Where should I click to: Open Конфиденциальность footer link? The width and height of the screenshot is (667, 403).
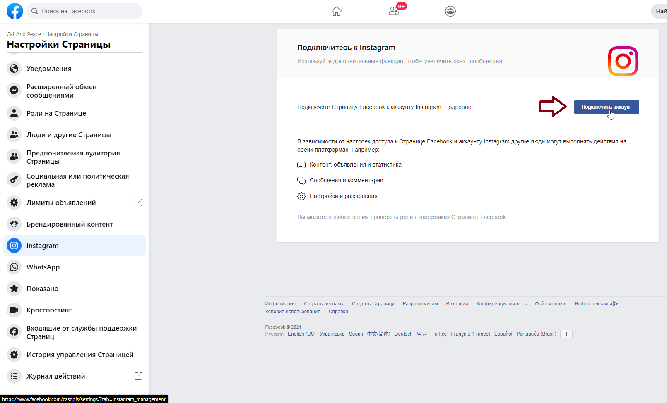(501, 304)
